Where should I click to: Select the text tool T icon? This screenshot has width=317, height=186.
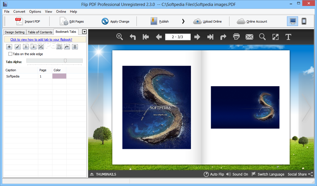coord(288,37)
